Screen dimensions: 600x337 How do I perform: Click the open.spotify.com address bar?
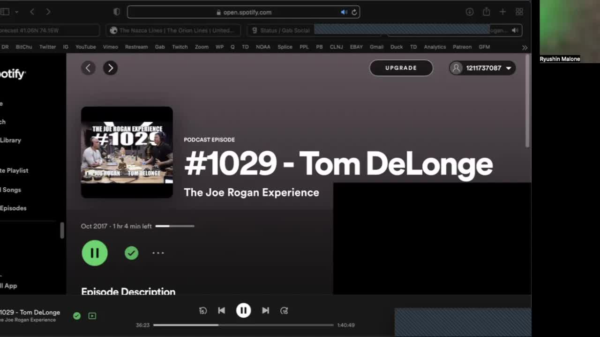click(x=243, y=12)
